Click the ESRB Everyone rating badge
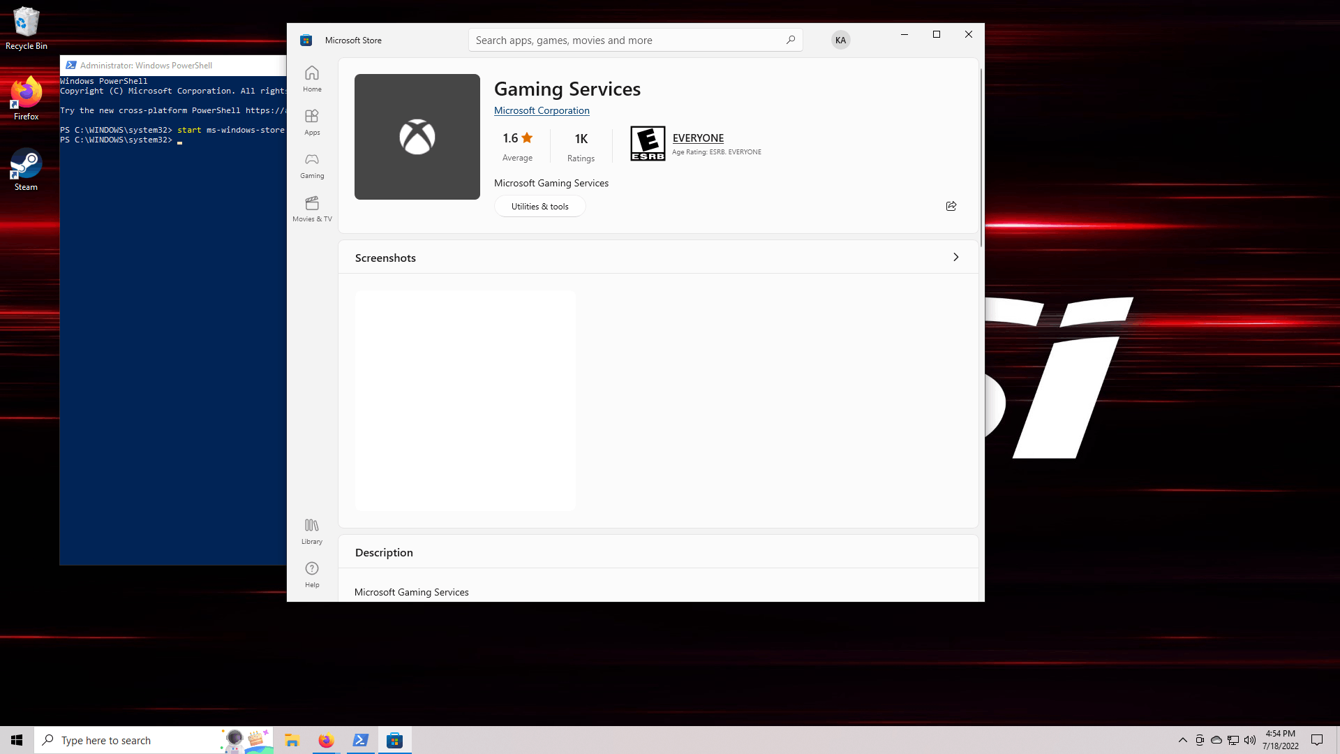 (x=648, y=143)
